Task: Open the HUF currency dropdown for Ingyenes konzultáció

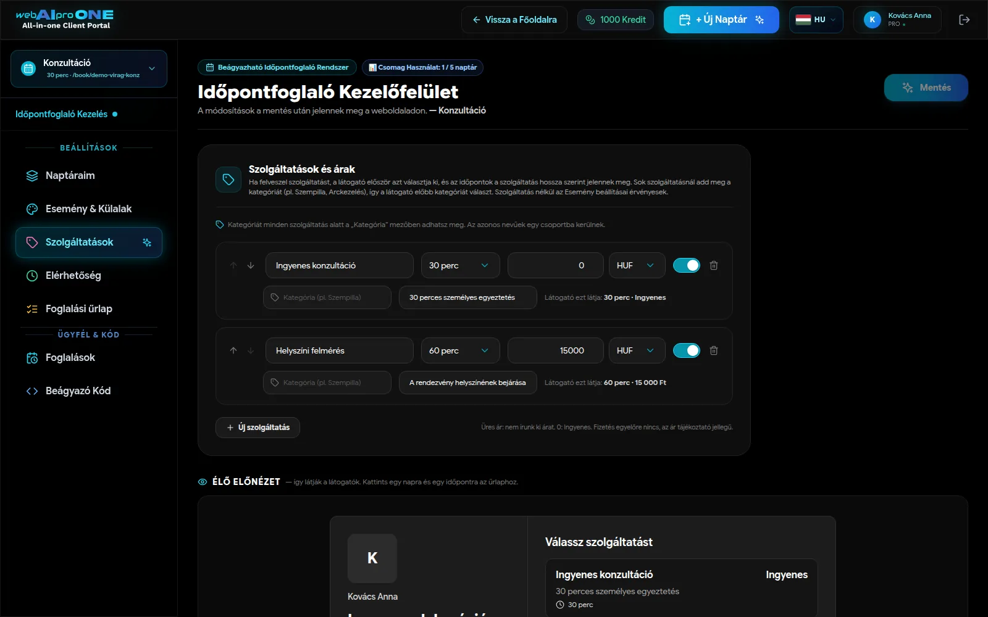Action: pyautogui.click(x=637, y=265)
